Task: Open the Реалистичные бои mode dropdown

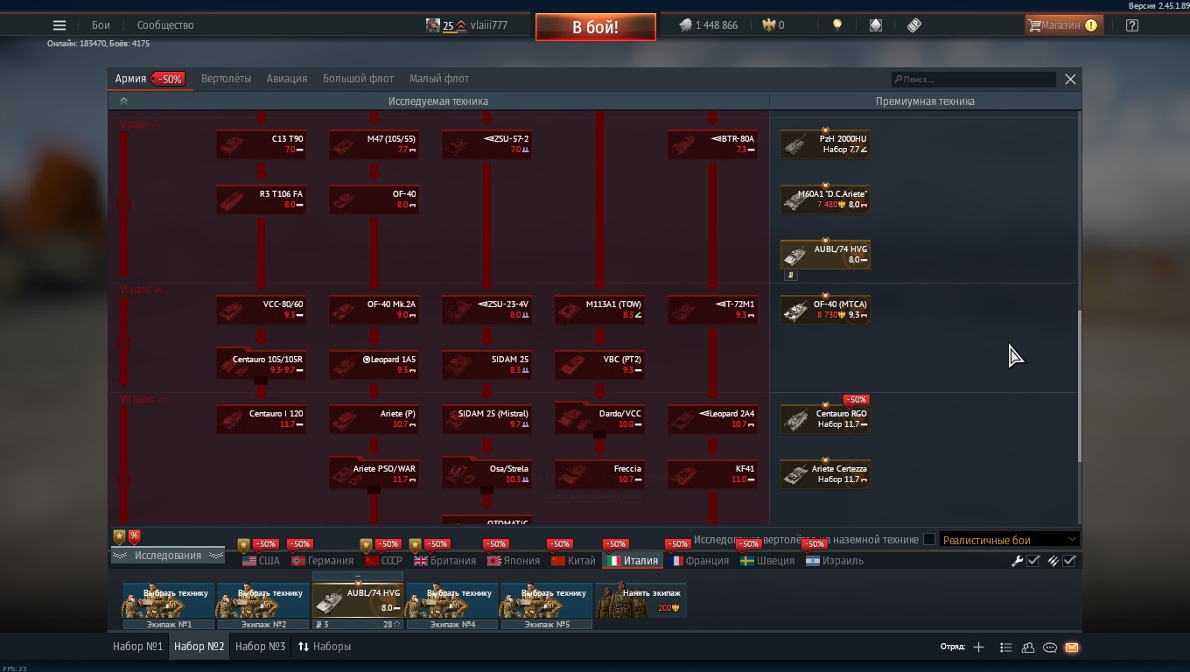Action: click(1010, 540)
